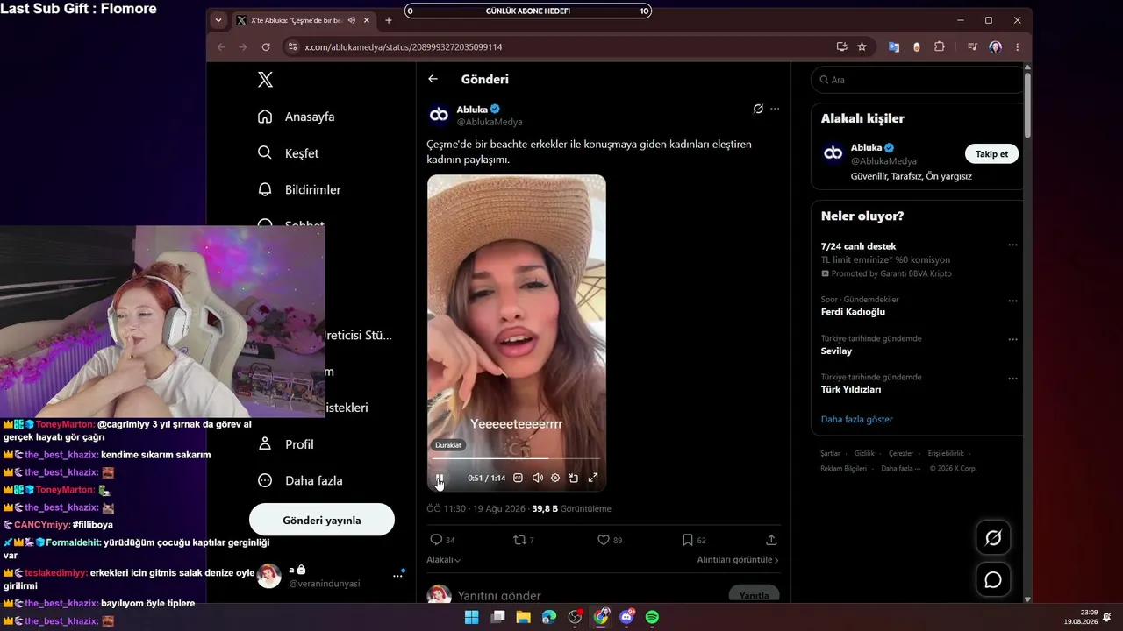Open options for the 7/24 canlı destek ad
Screen dimensions: 1123x631
[x=1012, y=245]
